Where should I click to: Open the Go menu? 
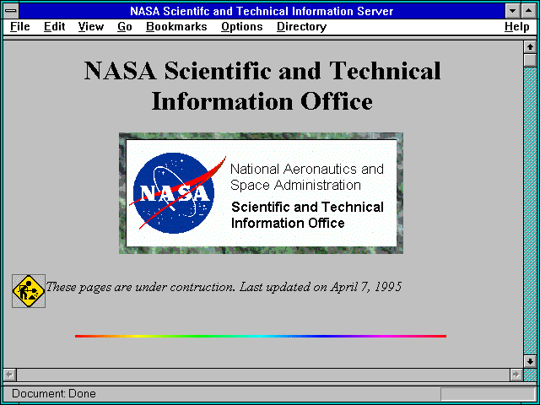(125, 26)
